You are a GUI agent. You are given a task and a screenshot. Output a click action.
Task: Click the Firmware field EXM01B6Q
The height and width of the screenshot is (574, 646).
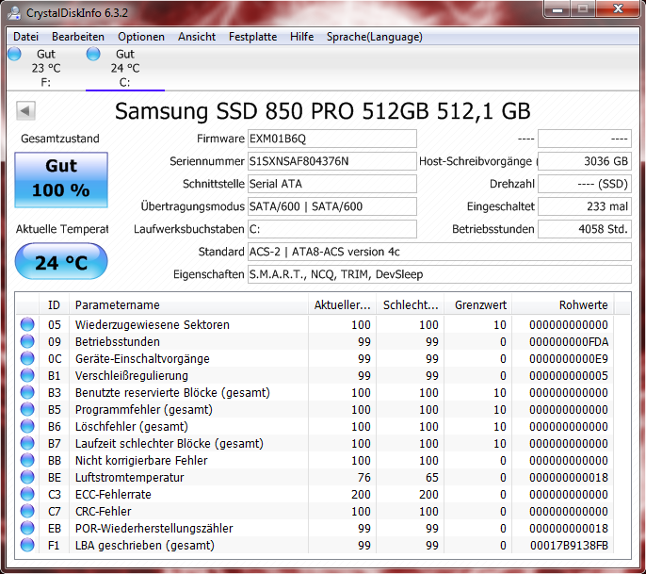point(332,139)
